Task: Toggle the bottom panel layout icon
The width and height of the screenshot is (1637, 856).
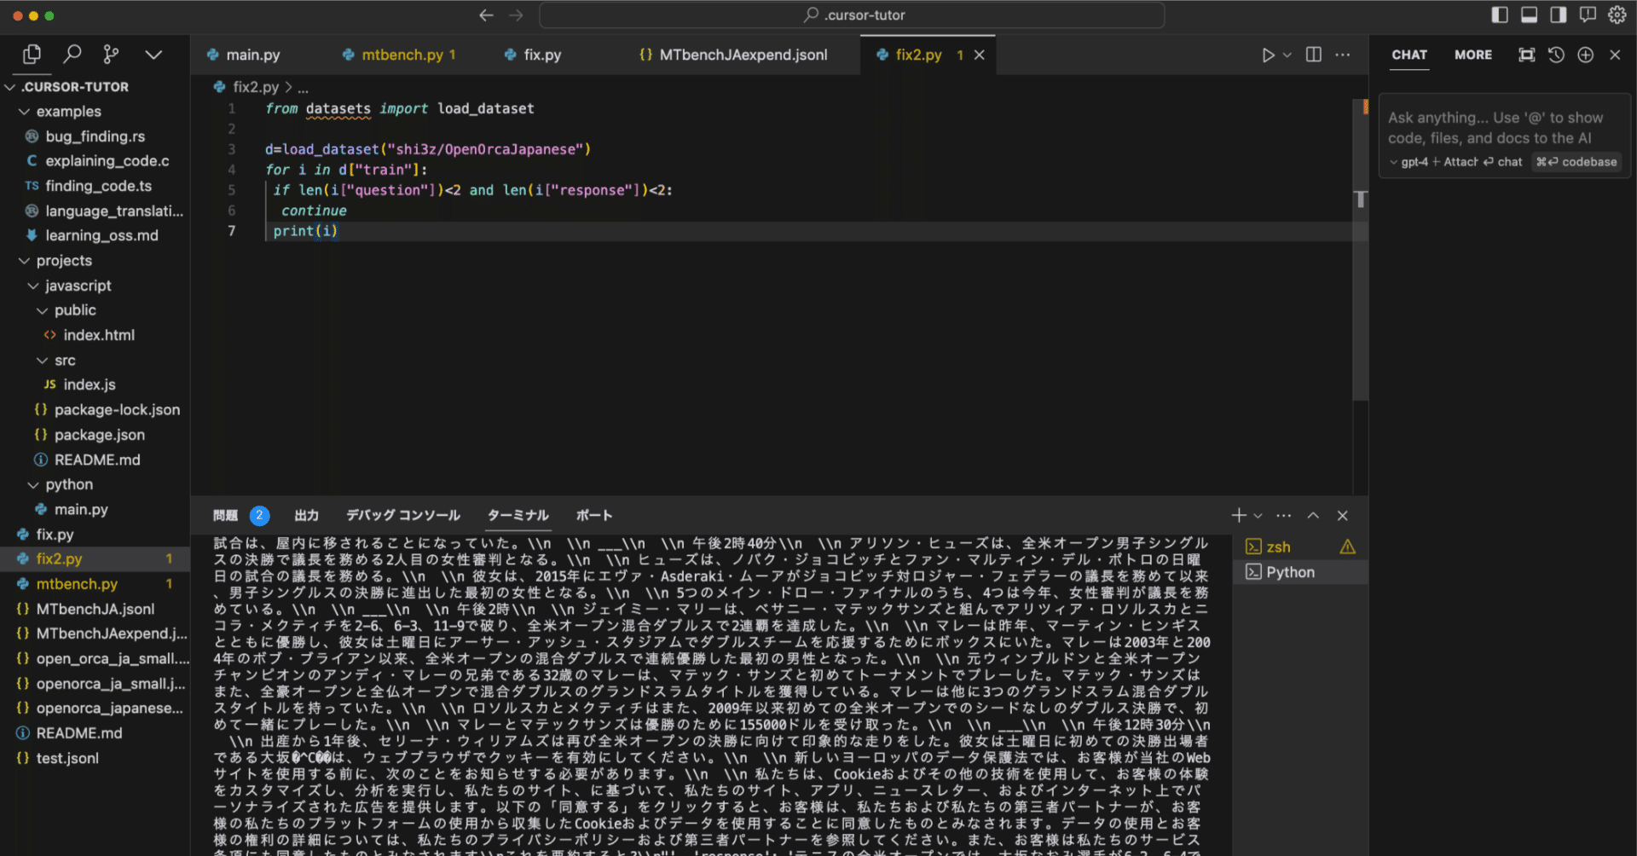Action: click(1530, 14)
